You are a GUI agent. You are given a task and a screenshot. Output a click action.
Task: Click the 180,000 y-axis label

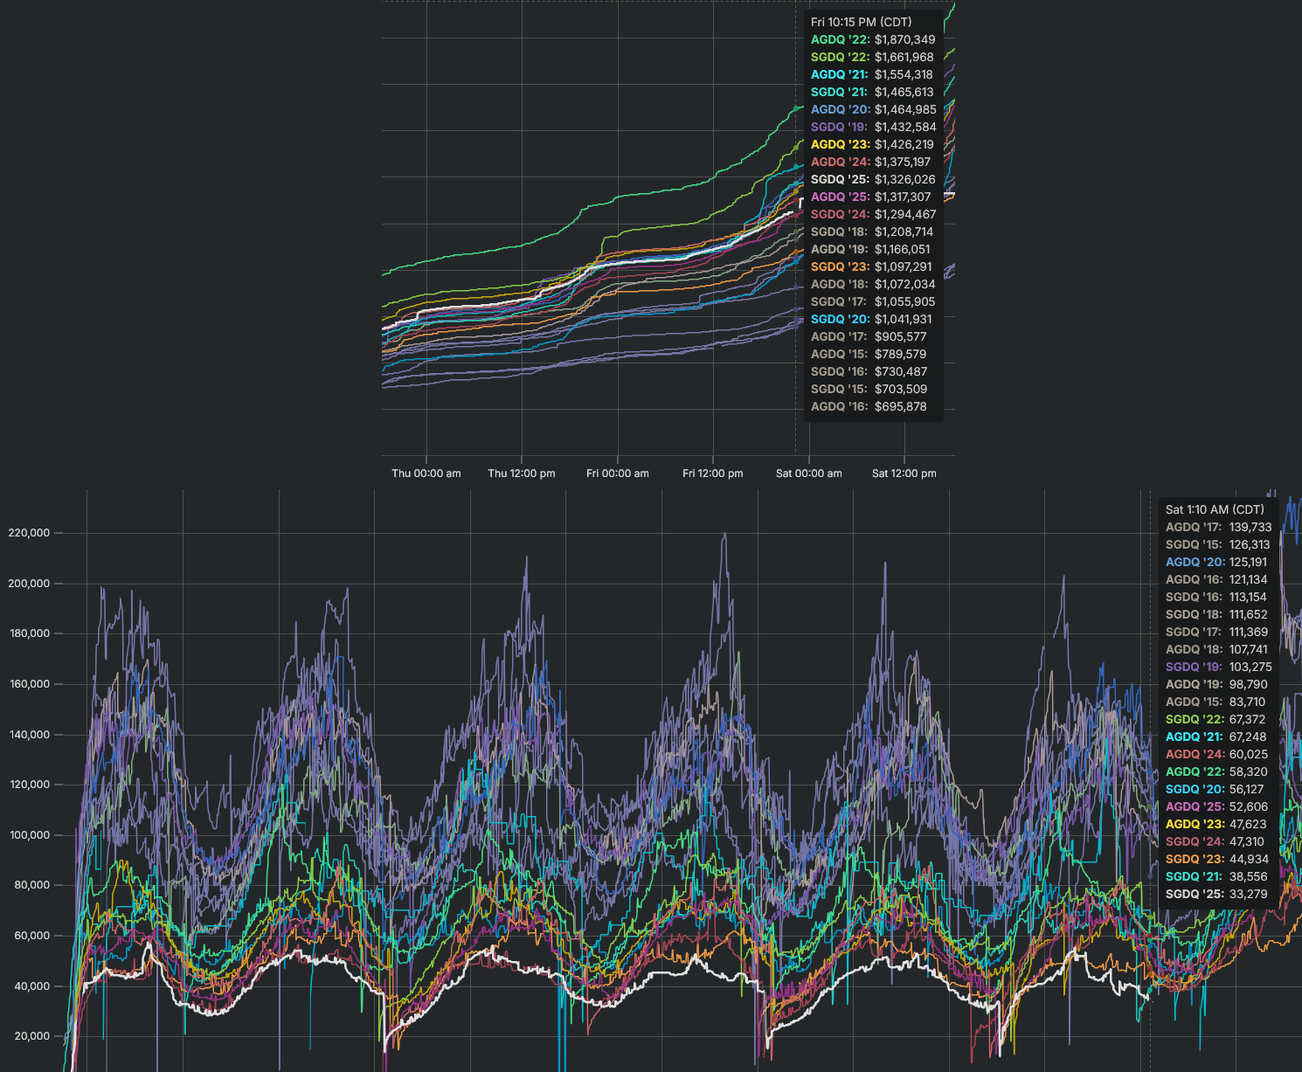(29, 633)
